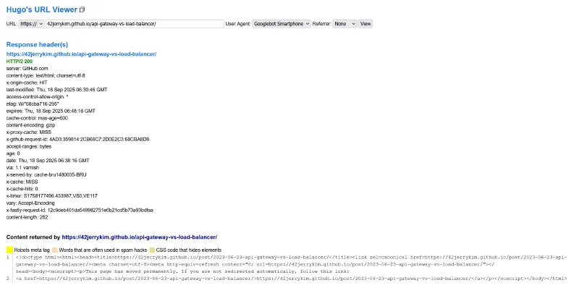Image resolution: width=579 pixels, height=288 pixels.
Task: Select 'server: GitHub.com' header line
Action: click(27, 68)
